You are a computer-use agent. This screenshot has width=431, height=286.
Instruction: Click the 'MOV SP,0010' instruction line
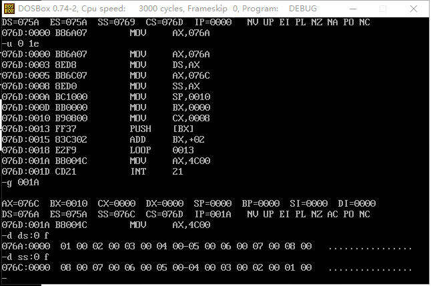[106, 97]
